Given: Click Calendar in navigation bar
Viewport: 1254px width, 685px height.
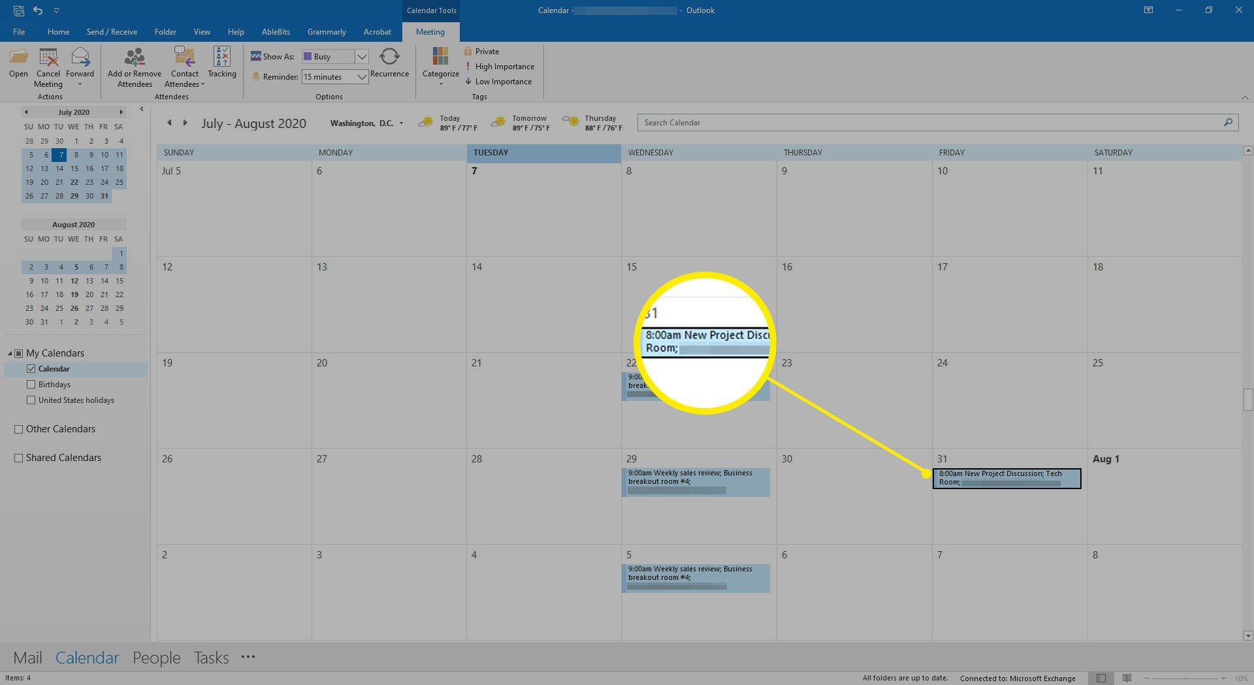Looking at the screenshot, I should [87, 658].
